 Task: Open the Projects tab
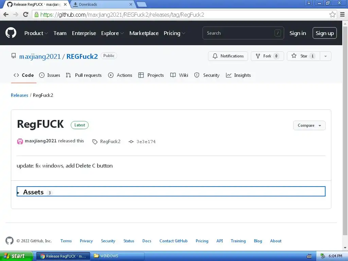[x=151, y=75]
